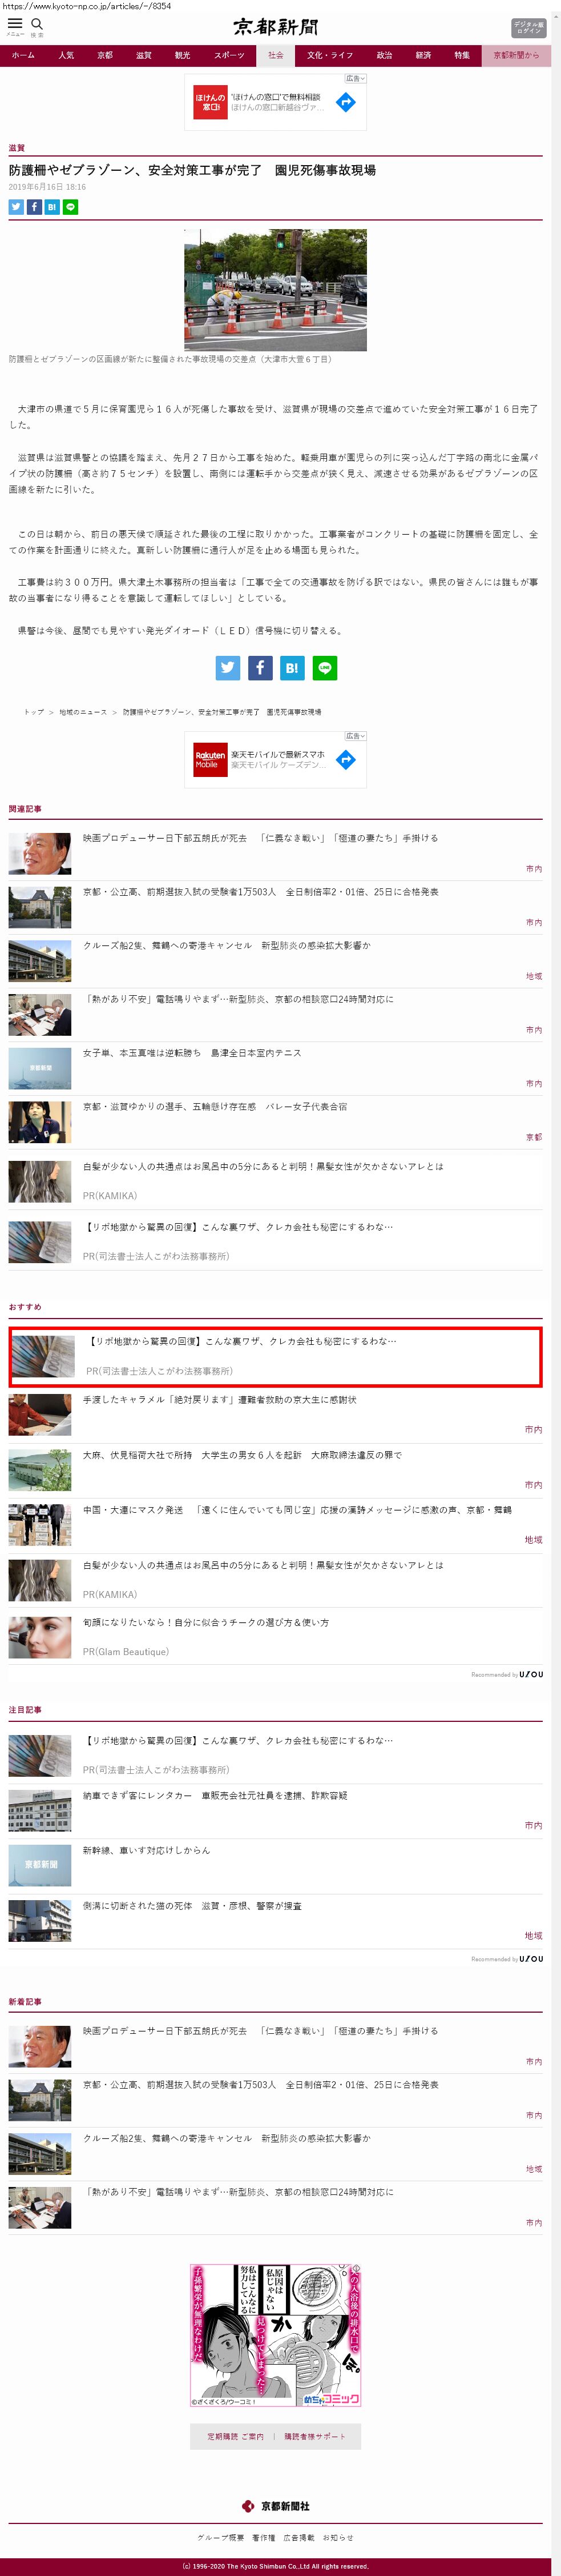
Task: Share via small Facebook icon under headline
Action: pyautogui.click(x=34, y=207)
